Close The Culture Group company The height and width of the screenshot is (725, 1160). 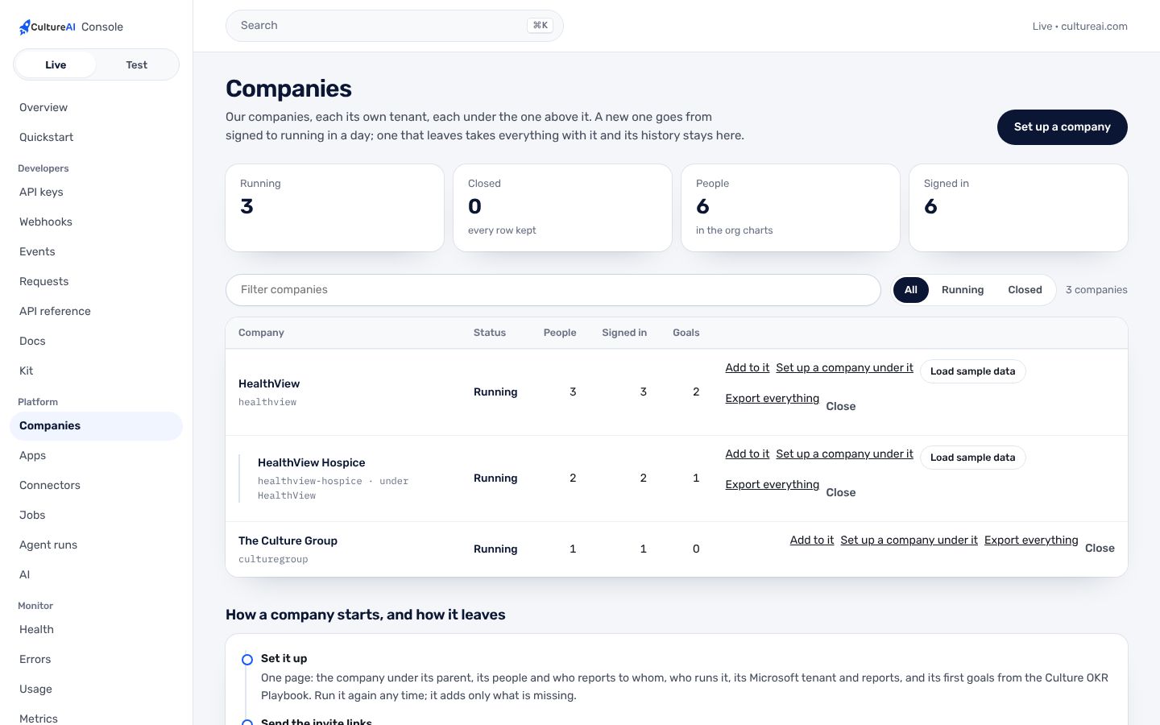coord(1100,548)
